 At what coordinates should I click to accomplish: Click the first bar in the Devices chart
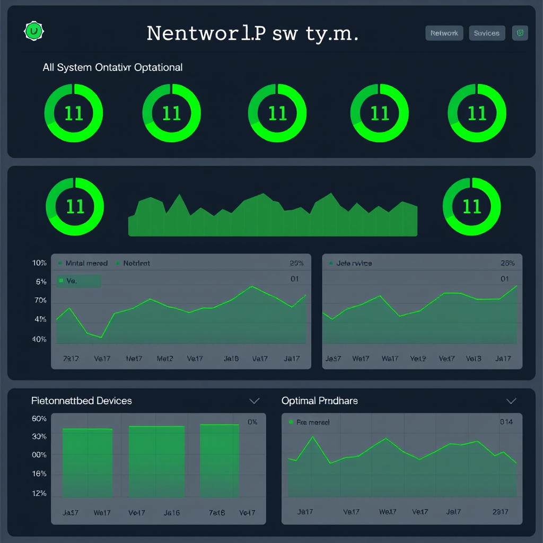pos(87,463)
